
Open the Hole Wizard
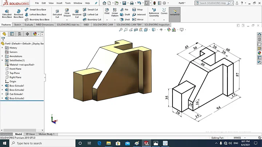pyautogui.click(x=67, y=12)
